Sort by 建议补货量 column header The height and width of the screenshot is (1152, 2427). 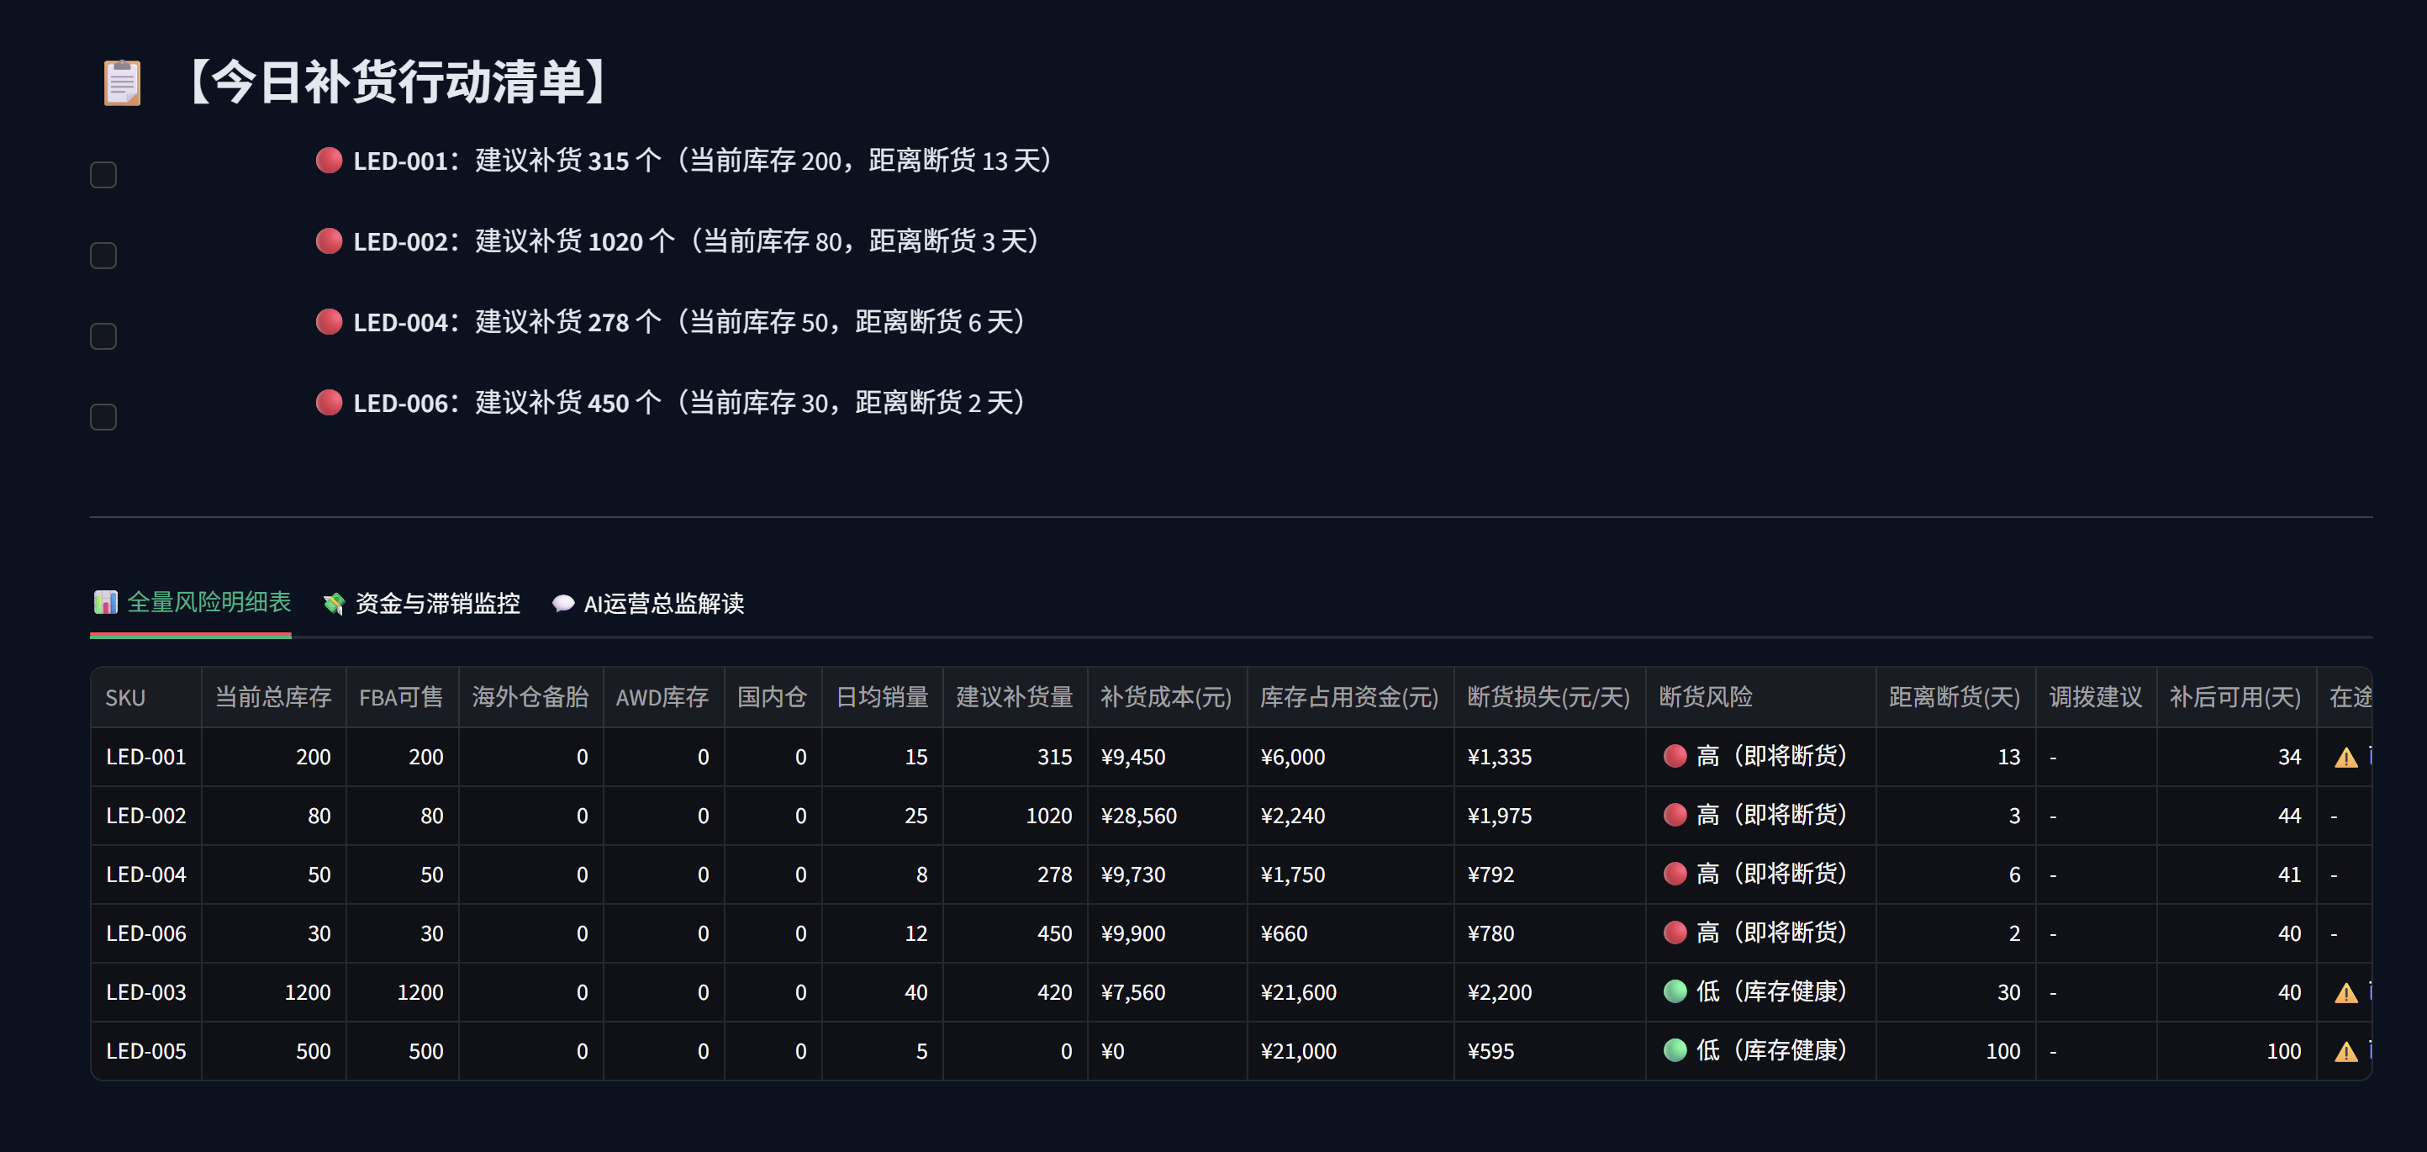1015,698
